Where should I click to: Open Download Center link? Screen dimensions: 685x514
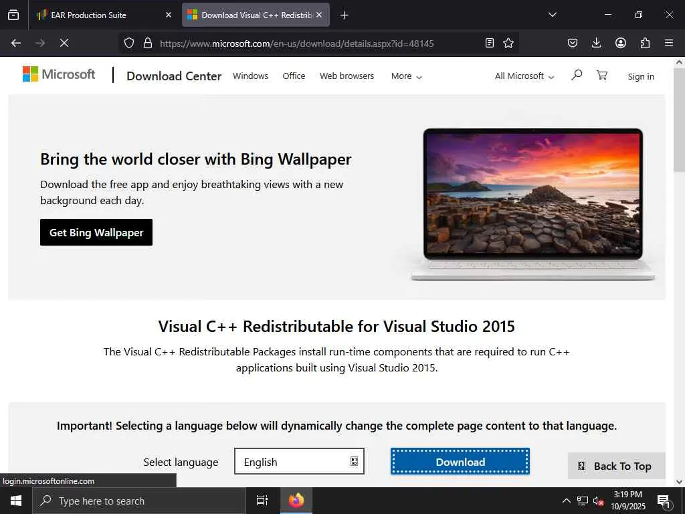pos(174,76)
